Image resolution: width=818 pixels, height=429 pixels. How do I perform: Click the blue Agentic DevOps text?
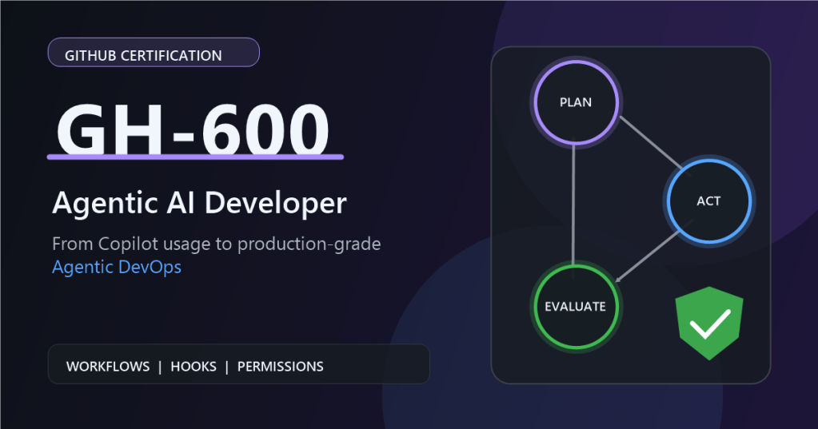point(117,267)
